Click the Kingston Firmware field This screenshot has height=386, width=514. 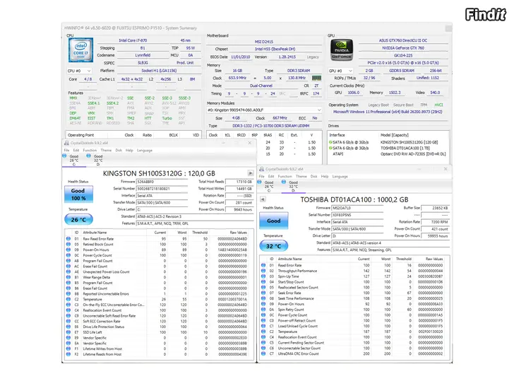click(162, 182)
